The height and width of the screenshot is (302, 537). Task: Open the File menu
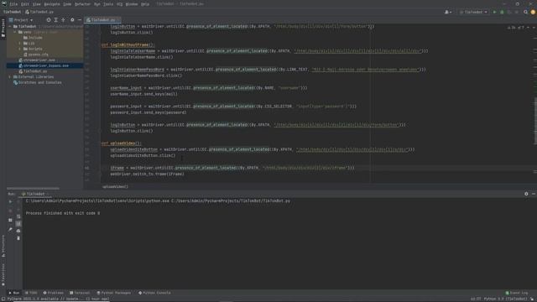click(13, 4)
